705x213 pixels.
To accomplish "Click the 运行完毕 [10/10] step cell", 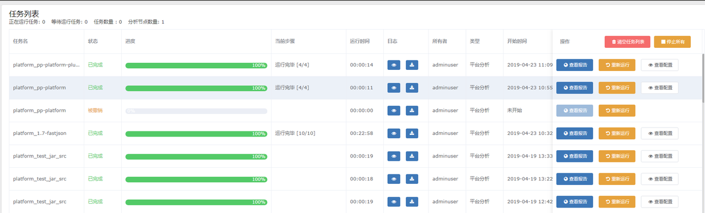I will click(x=295, y=133).
